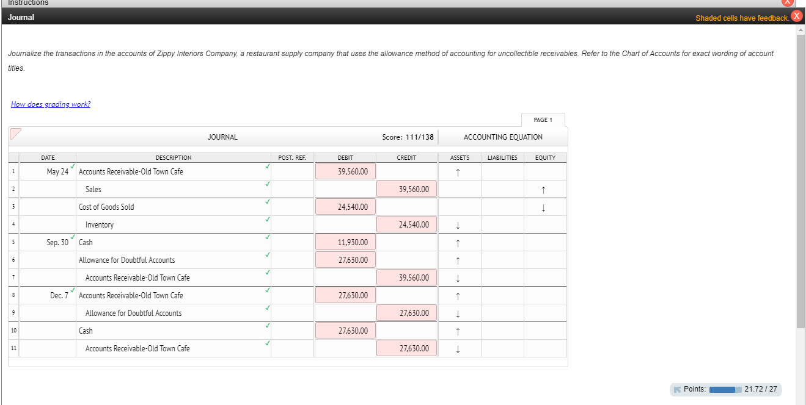Click the Assets down arrow in row 9

[x=458, y=314]
